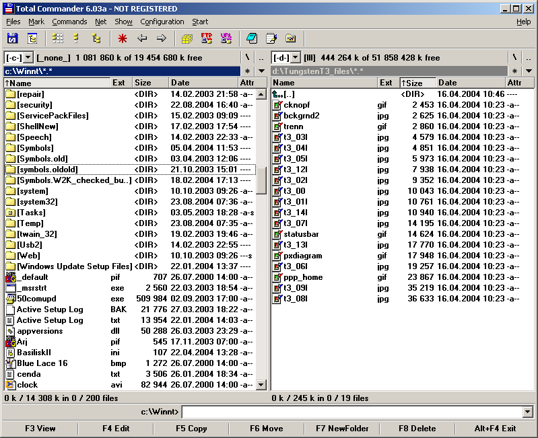
Task: Click the clock avi file icon
Action: [11, 385]
